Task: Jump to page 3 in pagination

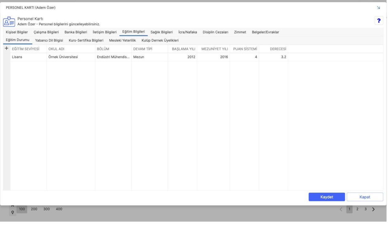Action: 365,209
